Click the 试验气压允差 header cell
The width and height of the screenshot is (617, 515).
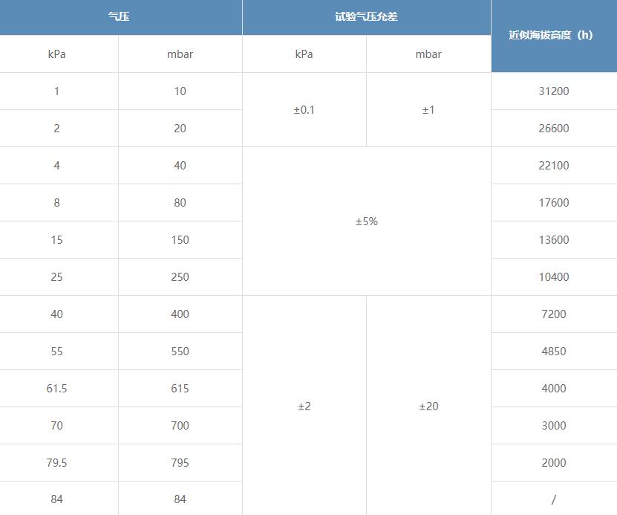(x=366, y=16)
